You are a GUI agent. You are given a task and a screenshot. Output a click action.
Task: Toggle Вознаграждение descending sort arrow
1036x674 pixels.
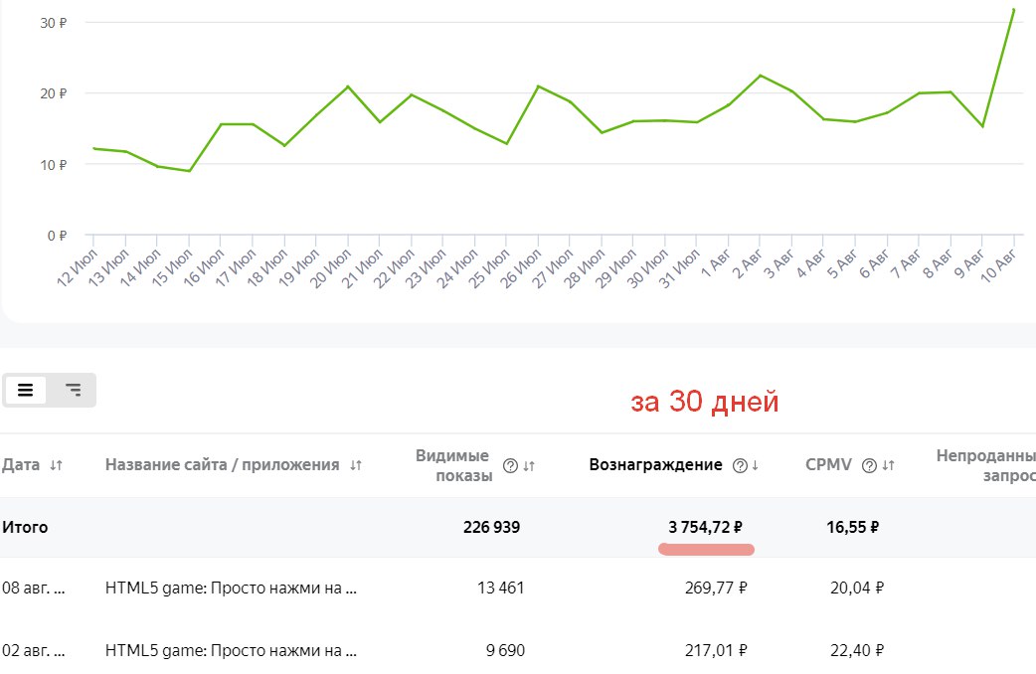(x=756, y=465)
